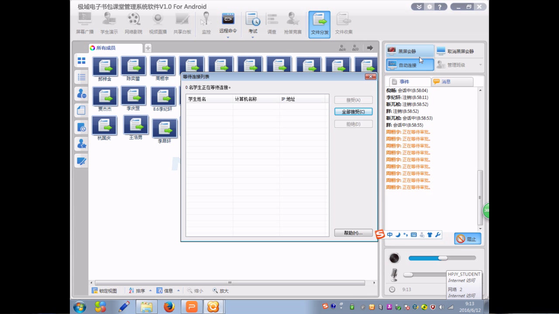The image size is (559, 314).
Task: Open the 屏幕广播 screen broadcast tool
Action: tap(84, 24)
